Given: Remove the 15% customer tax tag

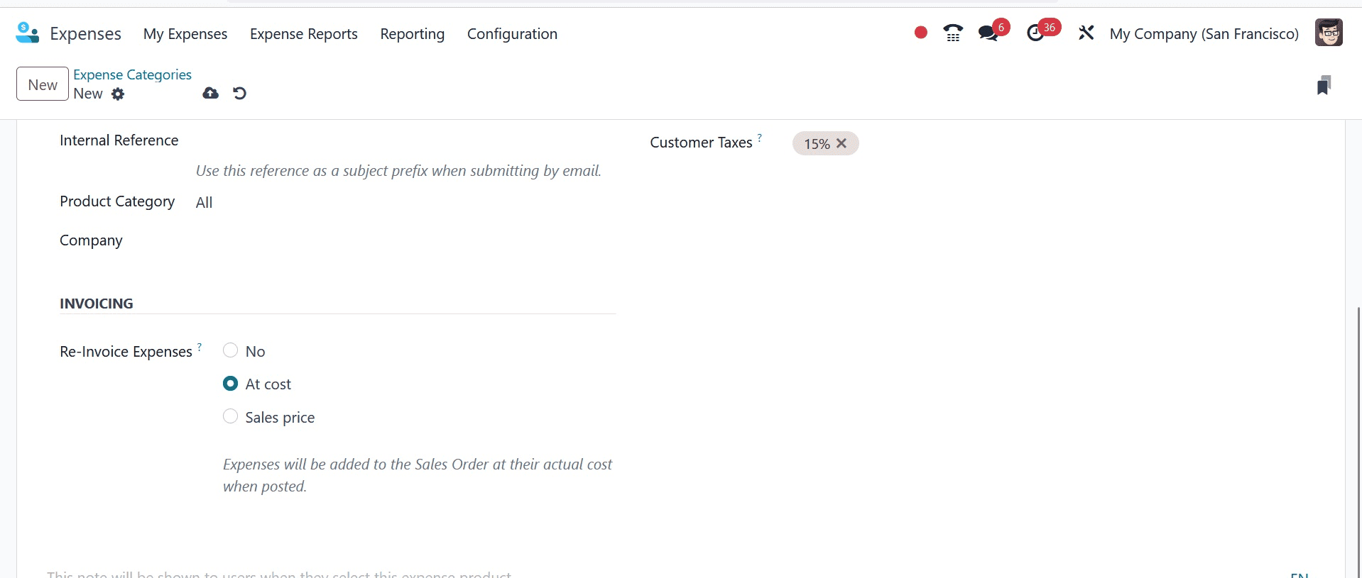Looking at the screenshot, I should tap(841, 143).
